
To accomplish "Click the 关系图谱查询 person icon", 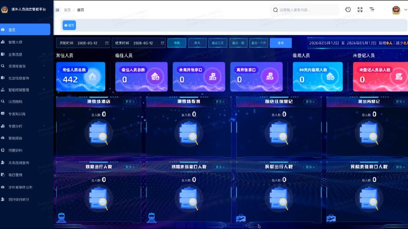I will pyautogui.click(x=3, y=162).
